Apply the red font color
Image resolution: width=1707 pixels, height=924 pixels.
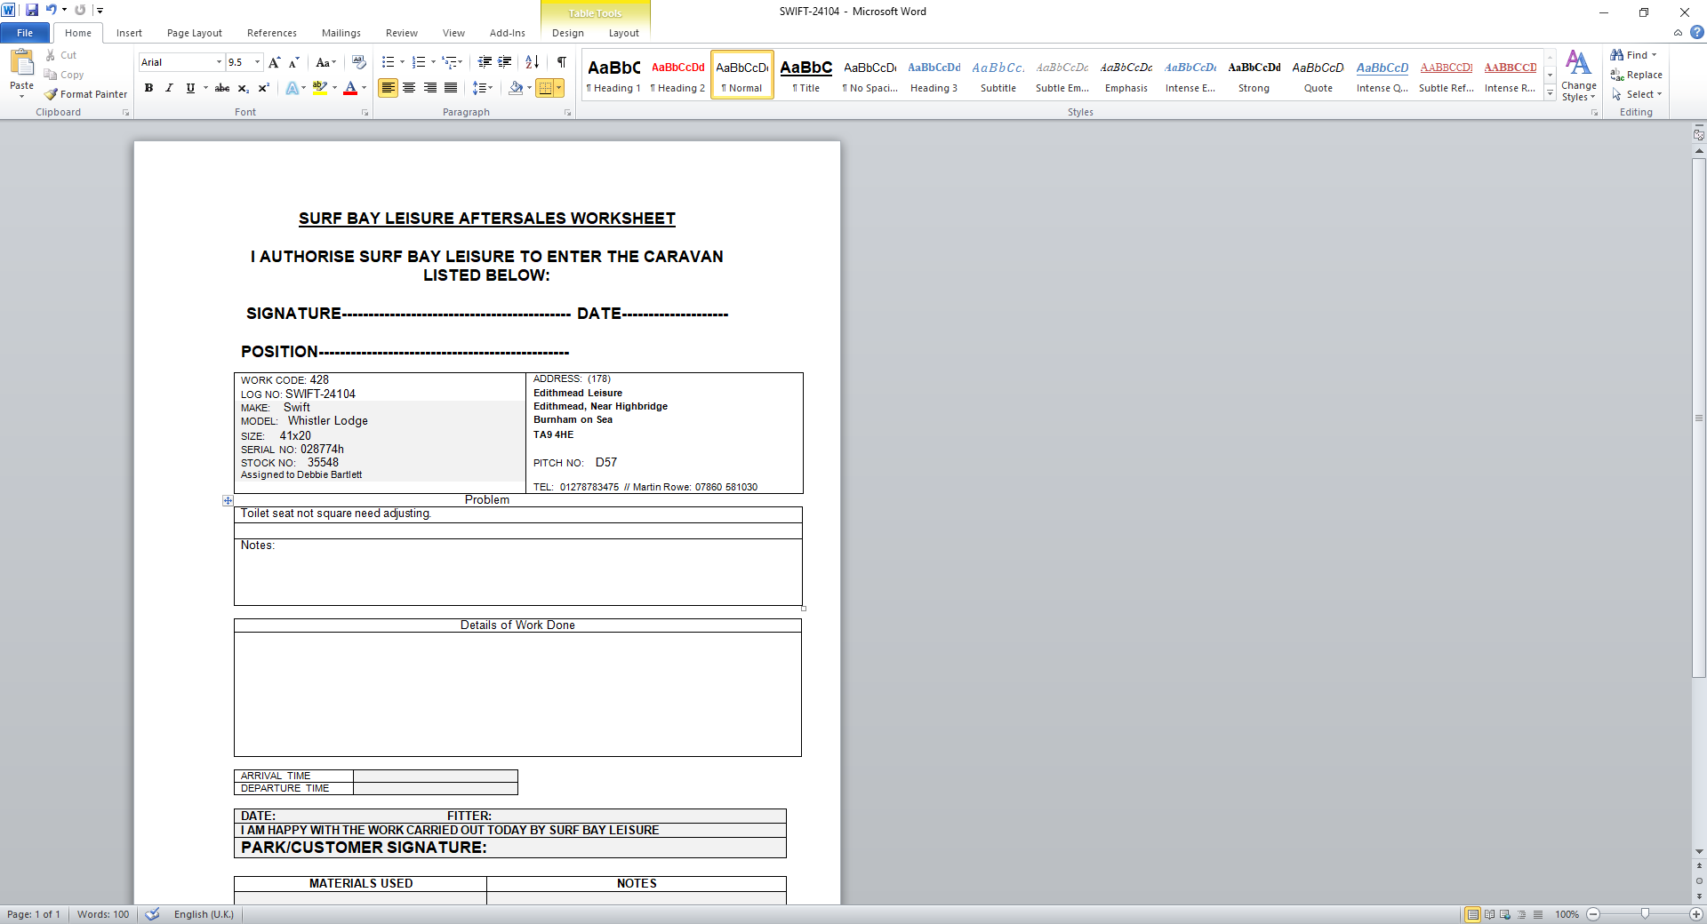[x=350, y=88]
